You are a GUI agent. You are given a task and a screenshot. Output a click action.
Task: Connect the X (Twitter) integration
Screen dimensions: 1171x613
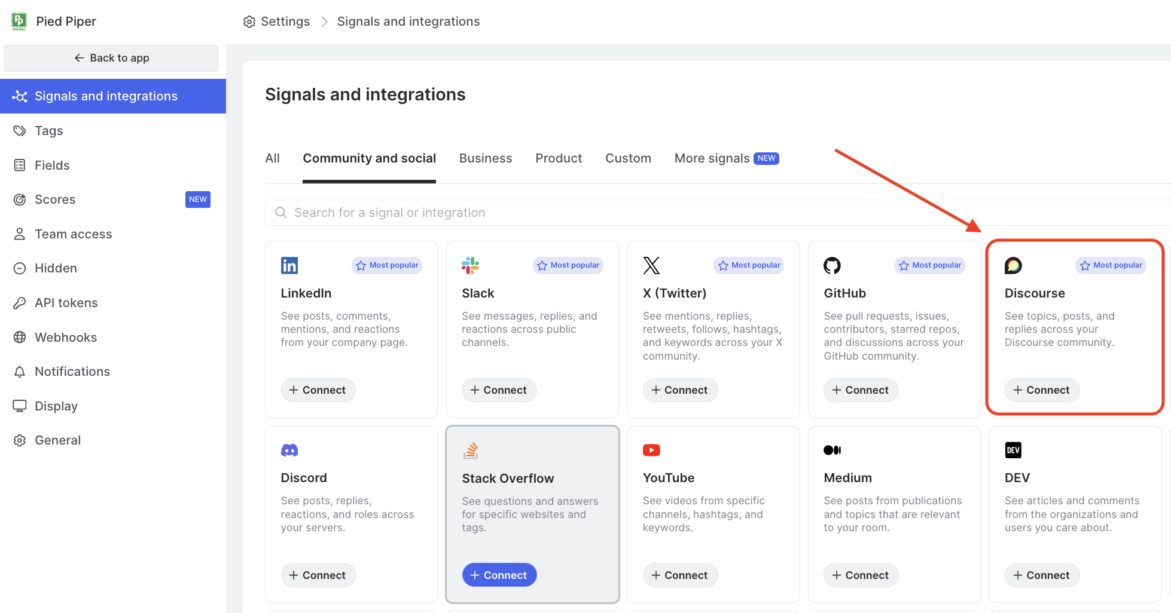[680, 390]
